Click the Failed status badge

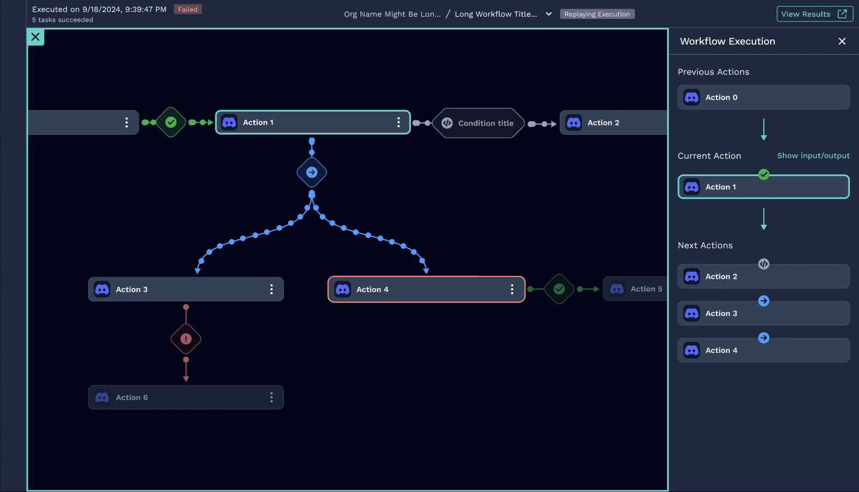point(188,9)
